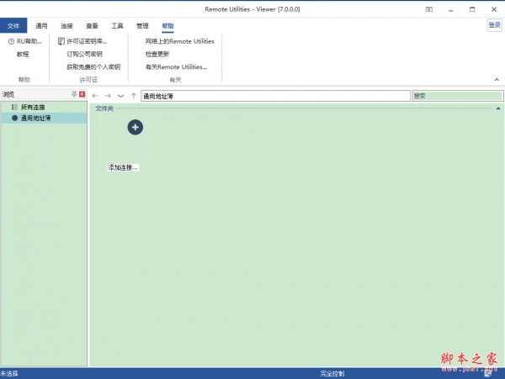Click 完全控制 in the status bar

332,373
